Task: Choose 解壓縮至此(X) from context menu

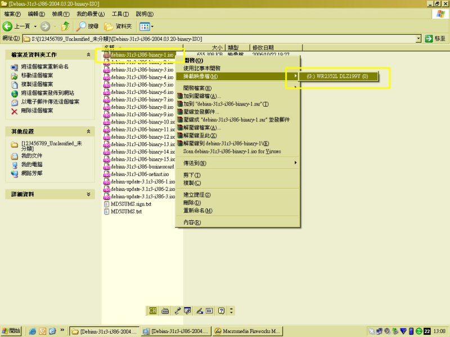Action: (x=237, y=135)
